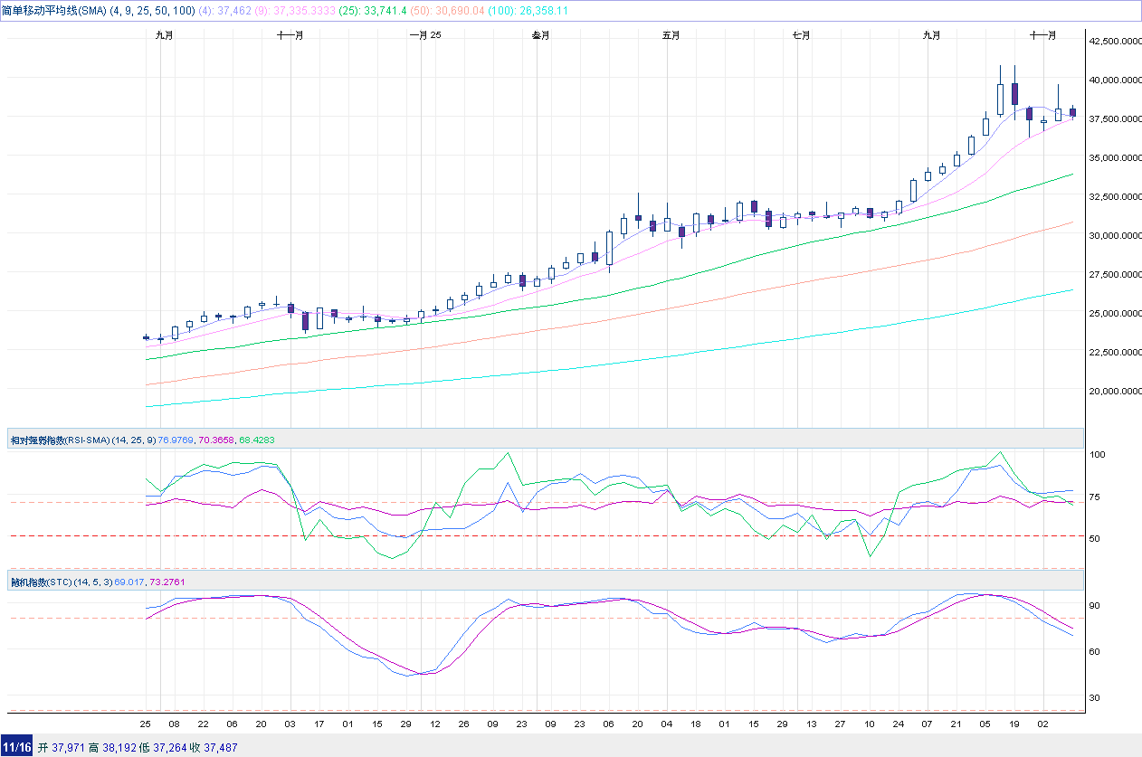Image resolution: width=1142 pixels, height=757 pixels.
Task: Click the 30,000.0000 price axis label
Action: tap(1113, 235)
